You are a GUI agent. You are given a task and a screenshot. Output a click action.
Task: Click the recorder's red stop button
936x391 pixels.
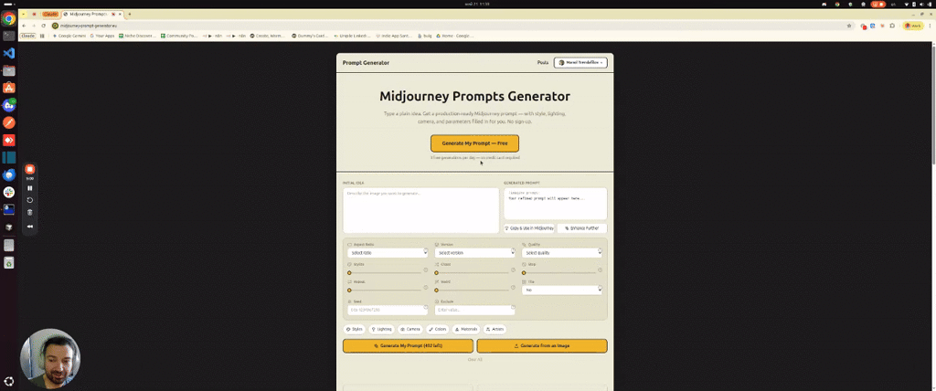tap(30, 170)
